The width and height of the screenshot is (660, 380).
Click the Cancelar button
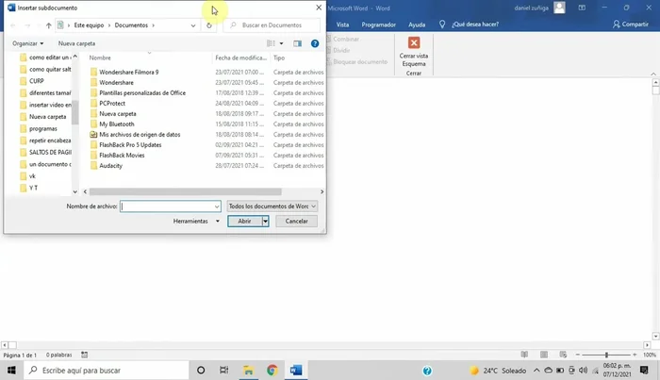(296, 221)
